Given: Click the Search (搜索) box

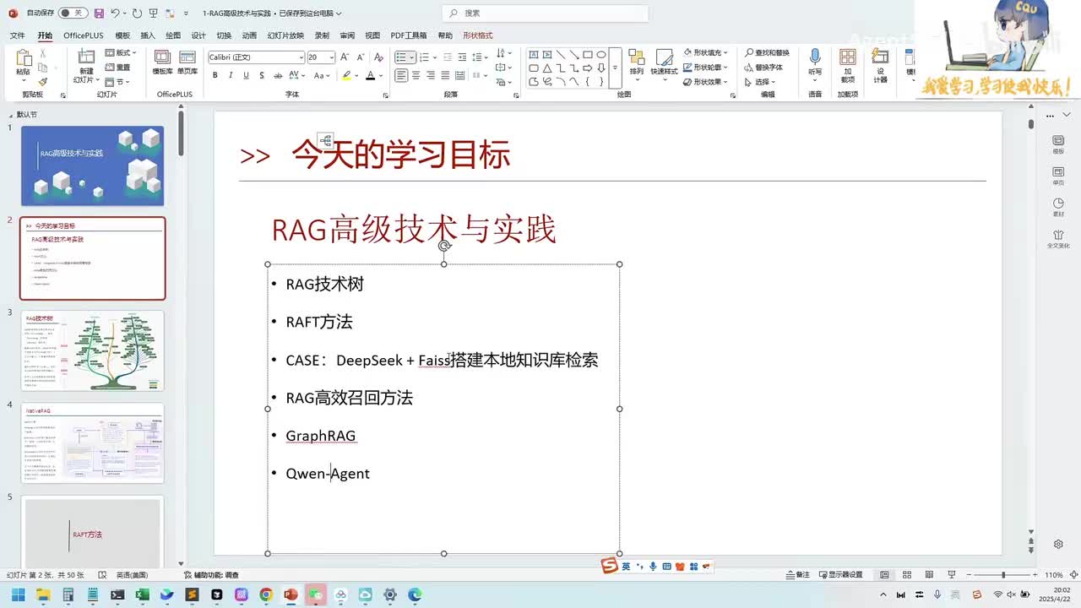Looking at the screenshot, I should (x=546, y=14).
